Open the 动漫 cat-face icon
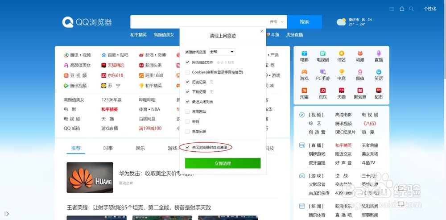446x220 pixels. 360,53
